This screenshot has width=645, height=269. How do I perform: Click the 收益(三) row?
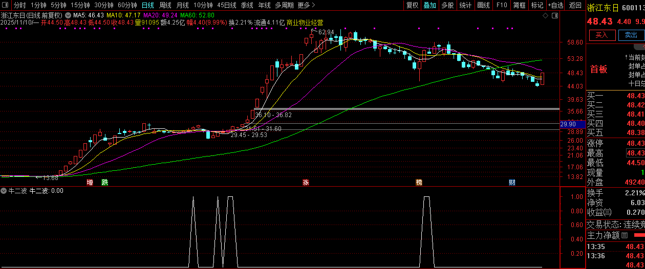(615, 212)
